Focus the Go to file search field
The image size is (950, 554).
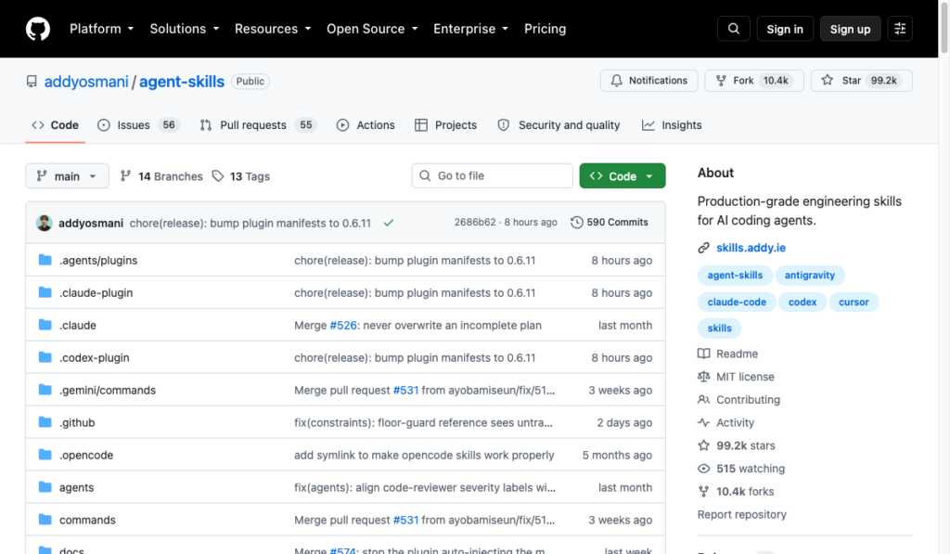492,175
